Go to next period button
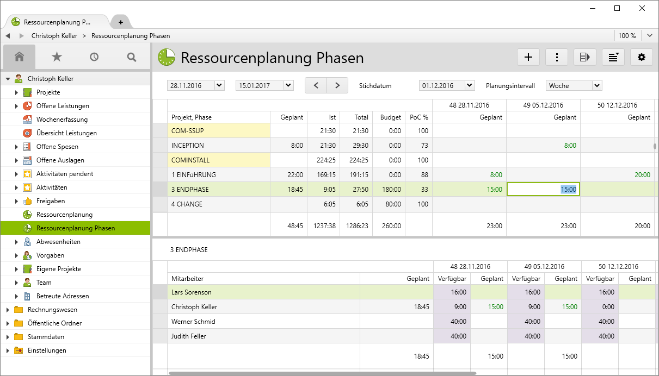This screenshot has width=659, height=376. (x=337, y=85)
